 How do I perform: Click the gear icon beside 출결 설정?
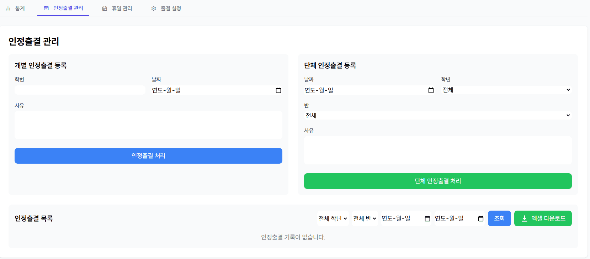pos(154,9)
